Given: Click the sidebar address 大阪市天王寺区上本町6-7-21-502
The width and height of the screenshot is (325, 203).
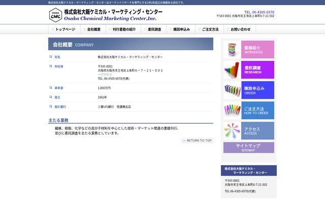Looking at the screenshot, I should click(x=246, y=185).
